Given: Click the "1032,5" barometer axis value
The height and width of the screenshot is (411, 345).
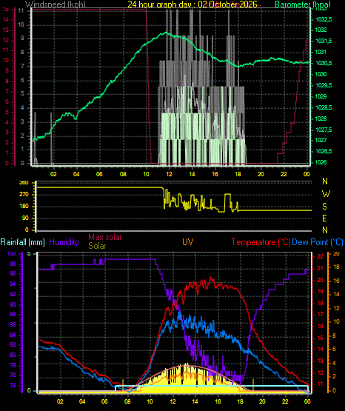Looking at the screenshot, I should [323, 19].
